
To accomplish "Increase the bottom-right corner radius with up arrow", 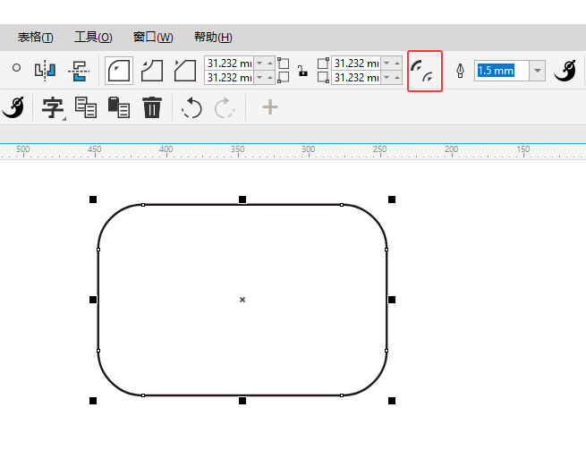I will tap(397, 77).
